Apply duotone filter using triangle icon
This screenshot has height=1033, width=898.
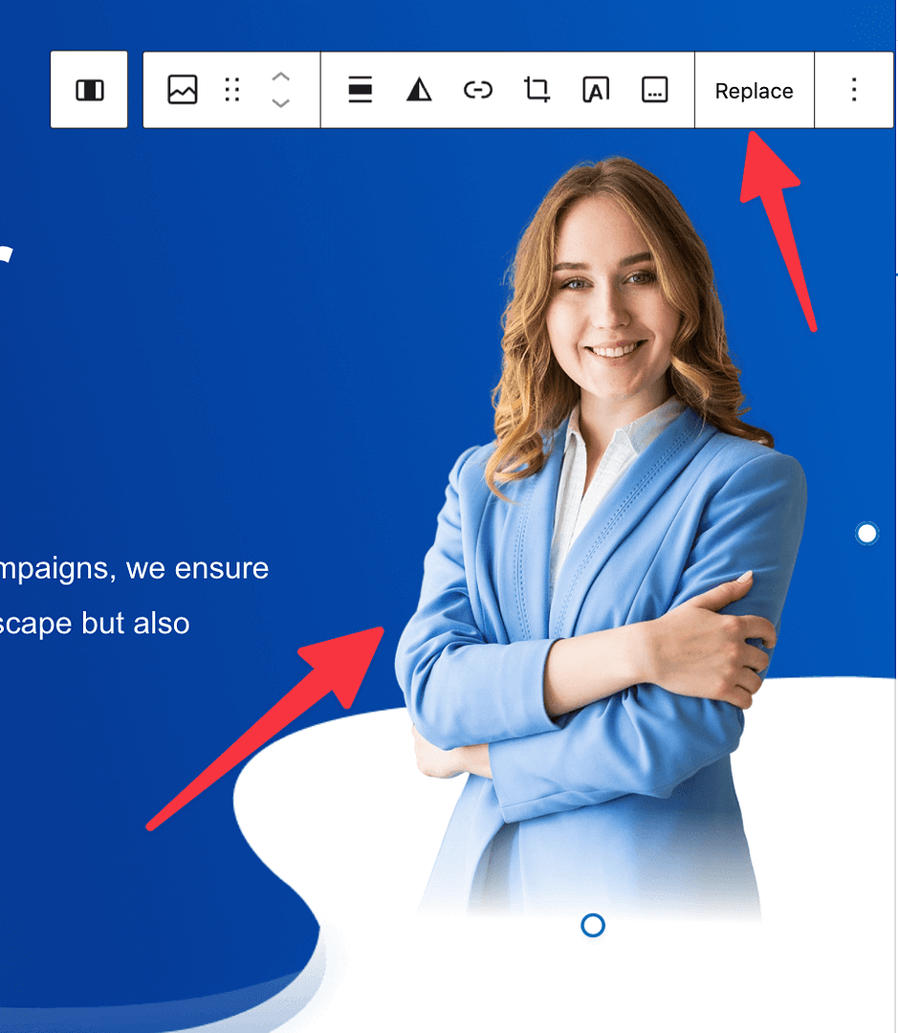click(x=419, y=90)
